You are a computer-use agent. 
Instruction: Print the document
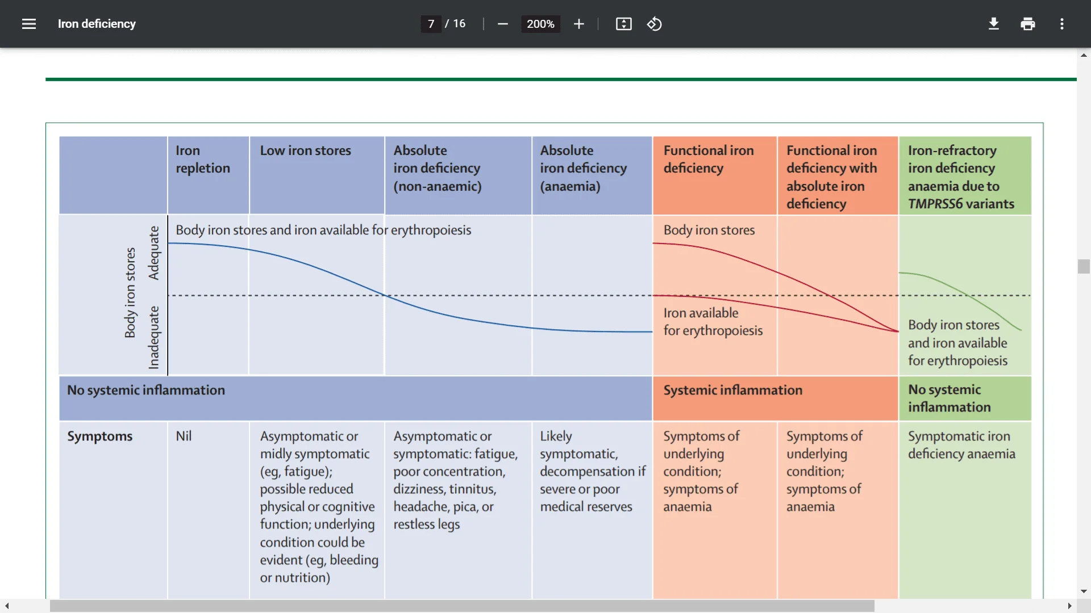[x=1027, y=24]
